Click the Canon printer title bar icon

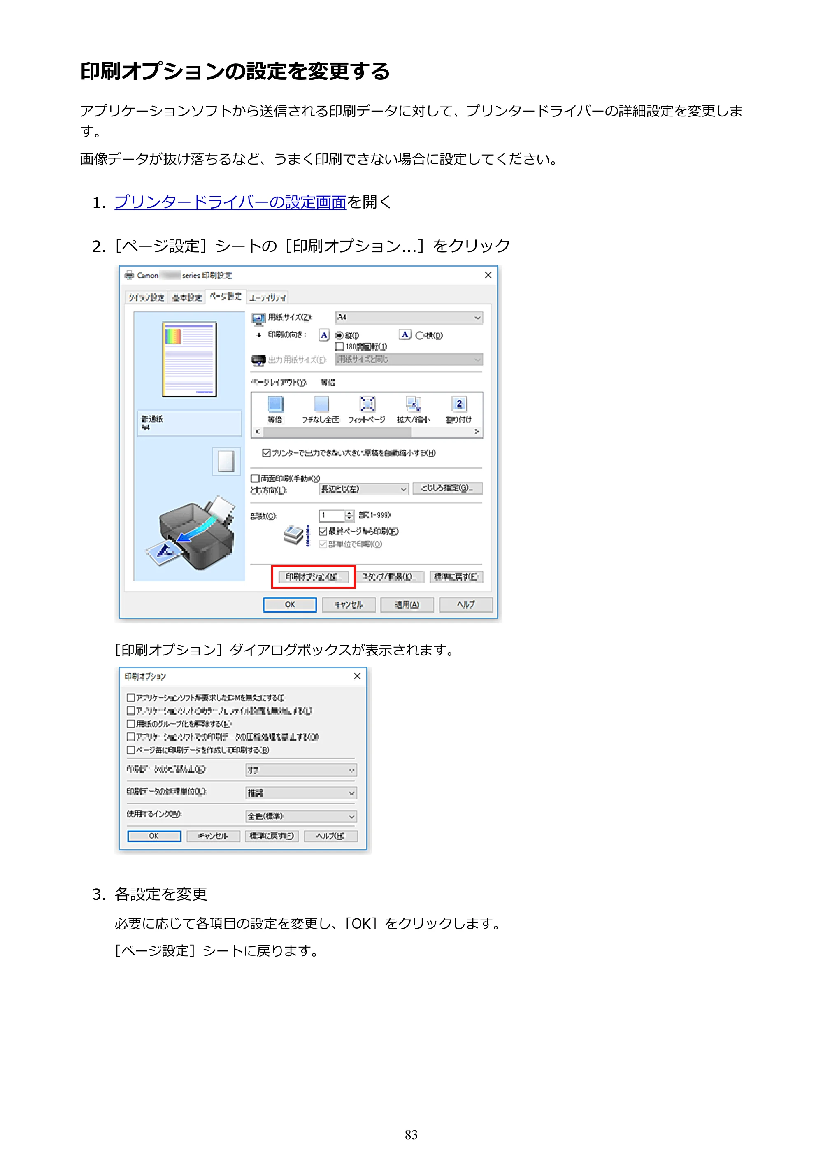[129, 274]
